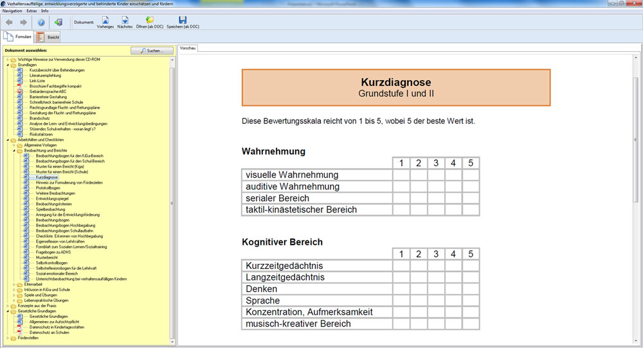Click the green exit arrow toolbar icon

(59, 22)
